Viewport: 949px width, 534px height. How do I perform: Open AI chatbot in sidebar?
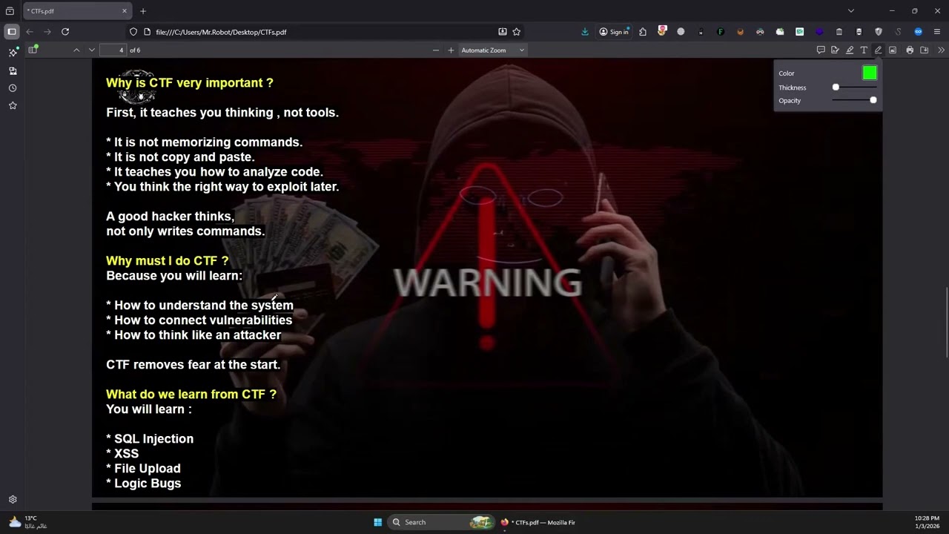coord(13,53)
